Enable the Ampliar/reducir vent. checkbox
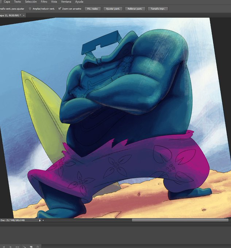Viewport: 231px width, 248px height. [30, 9]
